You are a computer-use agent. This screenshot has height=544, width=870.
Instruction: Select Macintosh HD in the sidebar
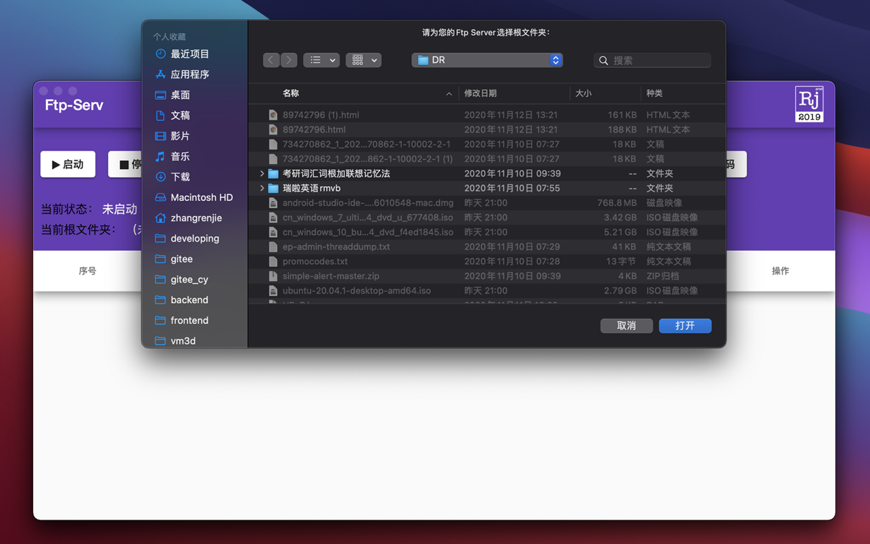coord(201,198)
